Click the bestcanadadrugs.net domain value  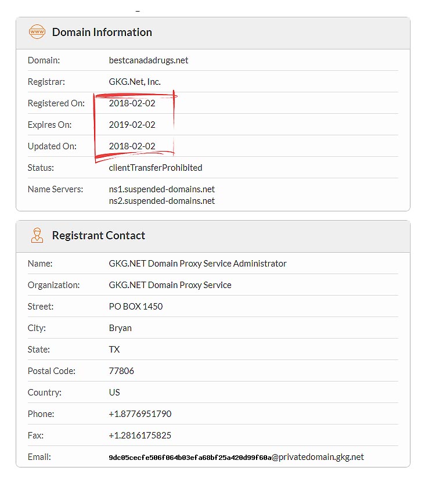(x=149, y=60)
